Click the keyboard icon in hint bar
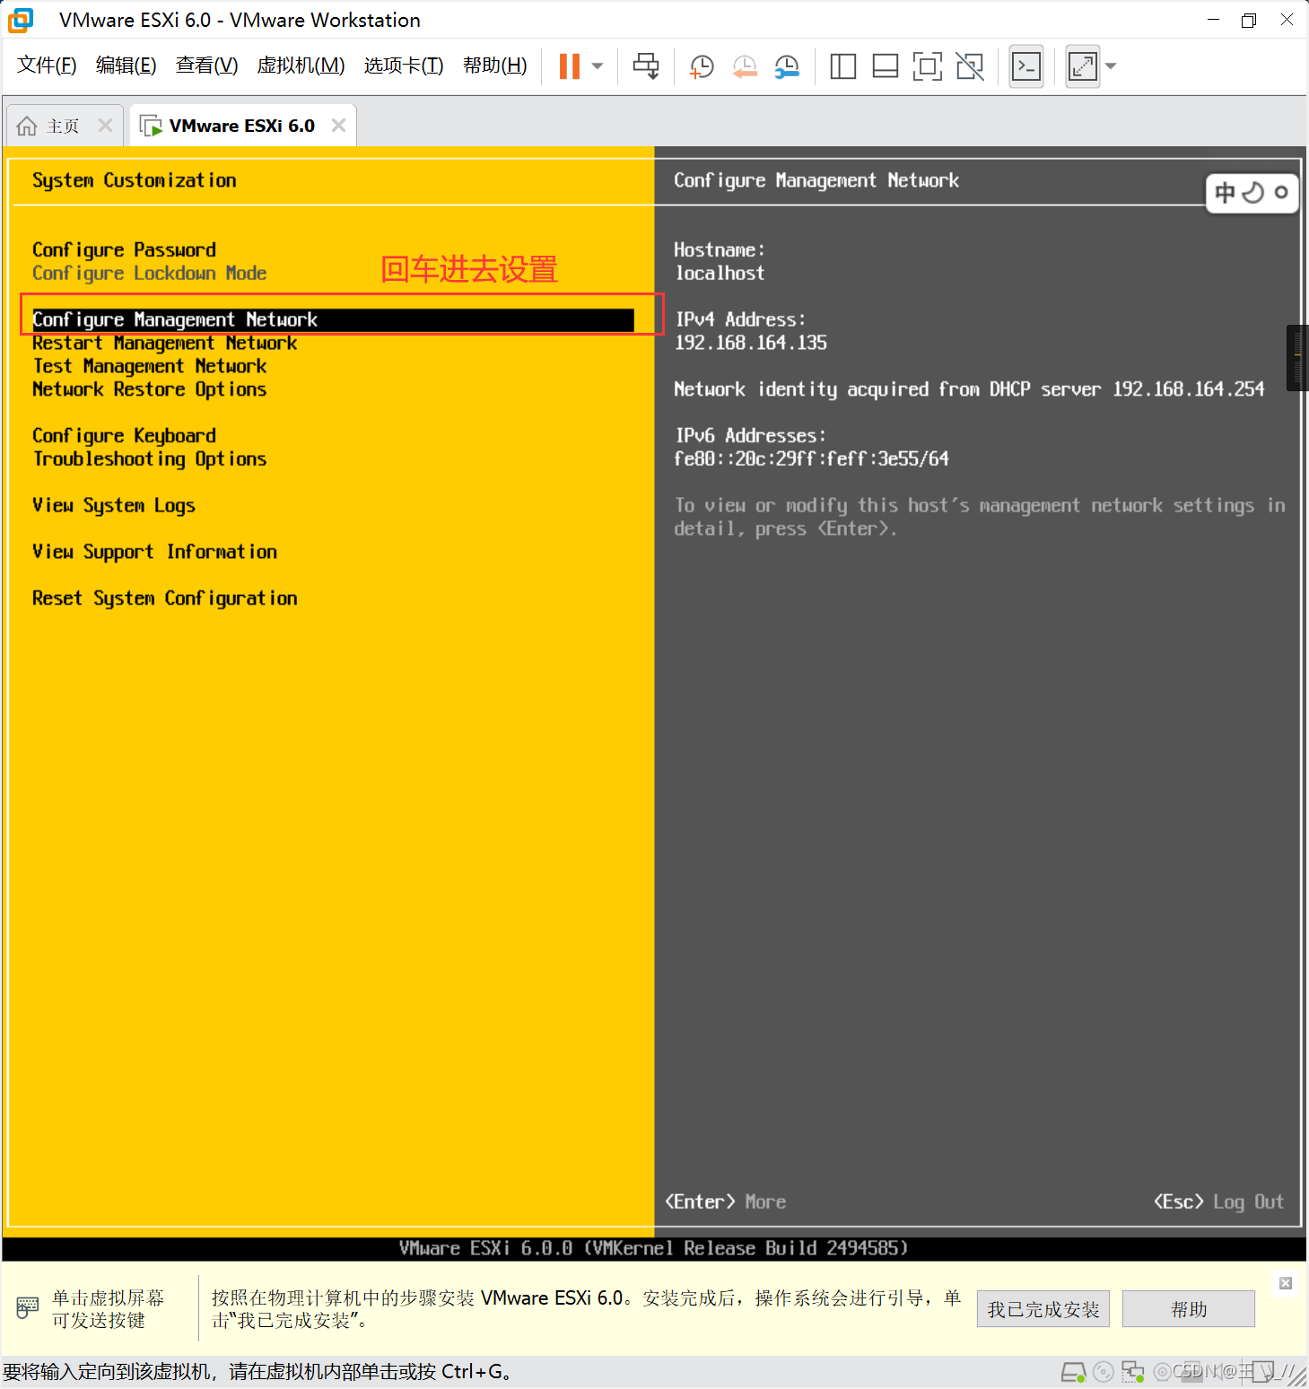Image resolution: width=1309 pixels, height=1389 pixels. 28,1308
